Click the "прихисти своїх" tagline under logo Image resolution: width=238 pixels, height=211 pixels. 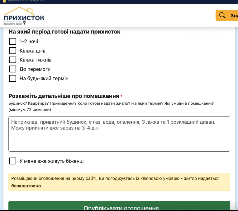(x=12, y=24)
